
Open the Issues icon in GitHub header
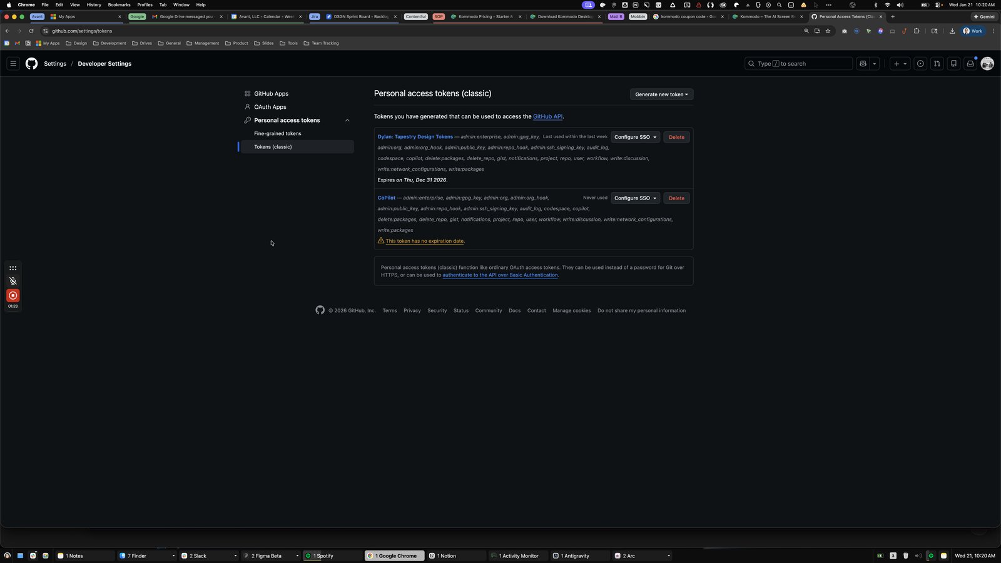tap(920, 63)
